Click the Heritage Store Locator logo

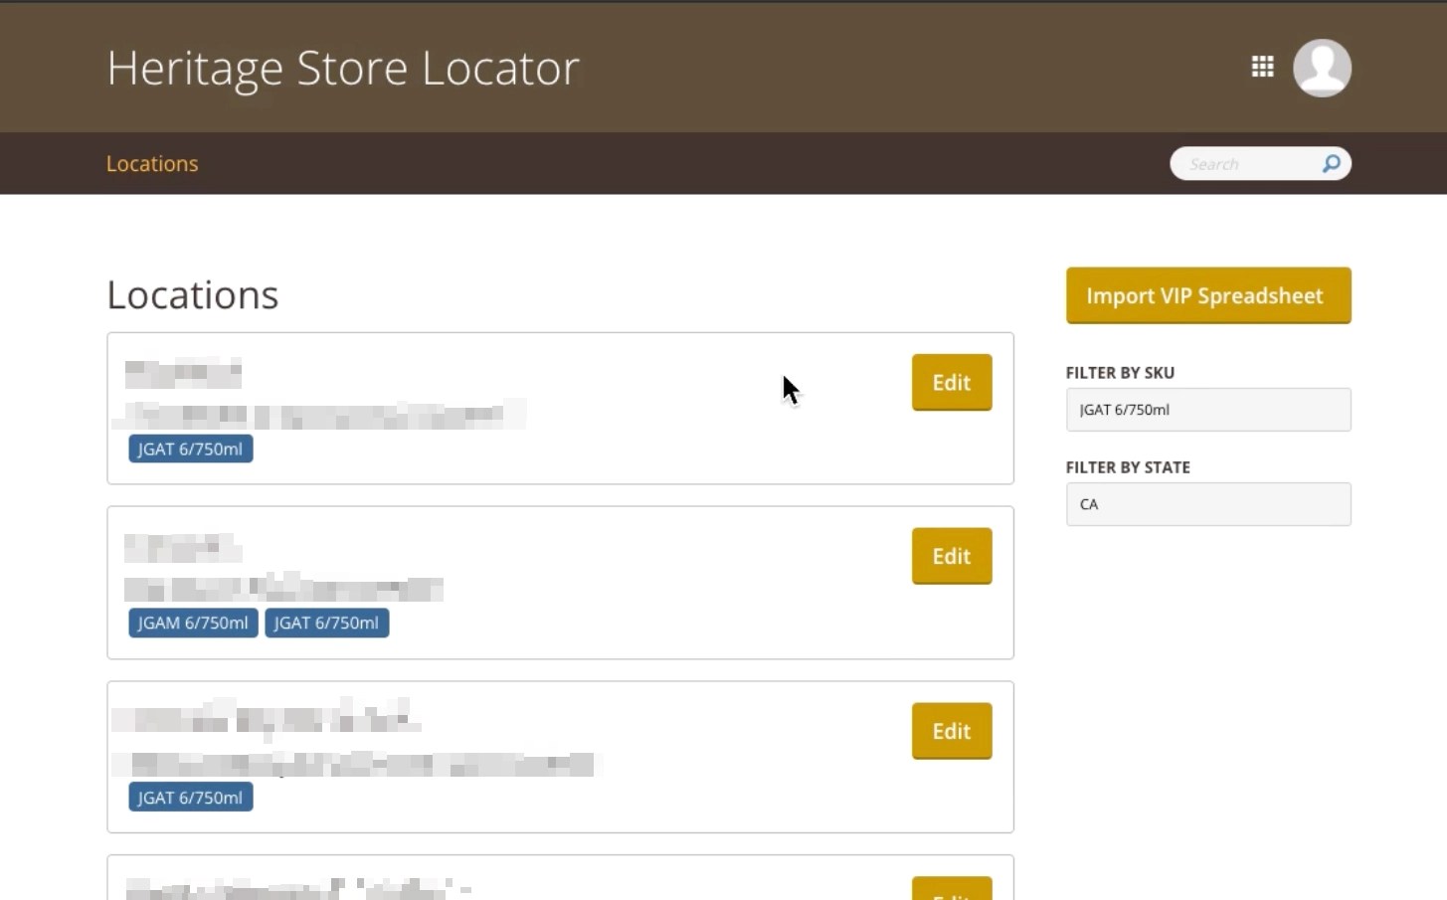(x=343, y=68)
